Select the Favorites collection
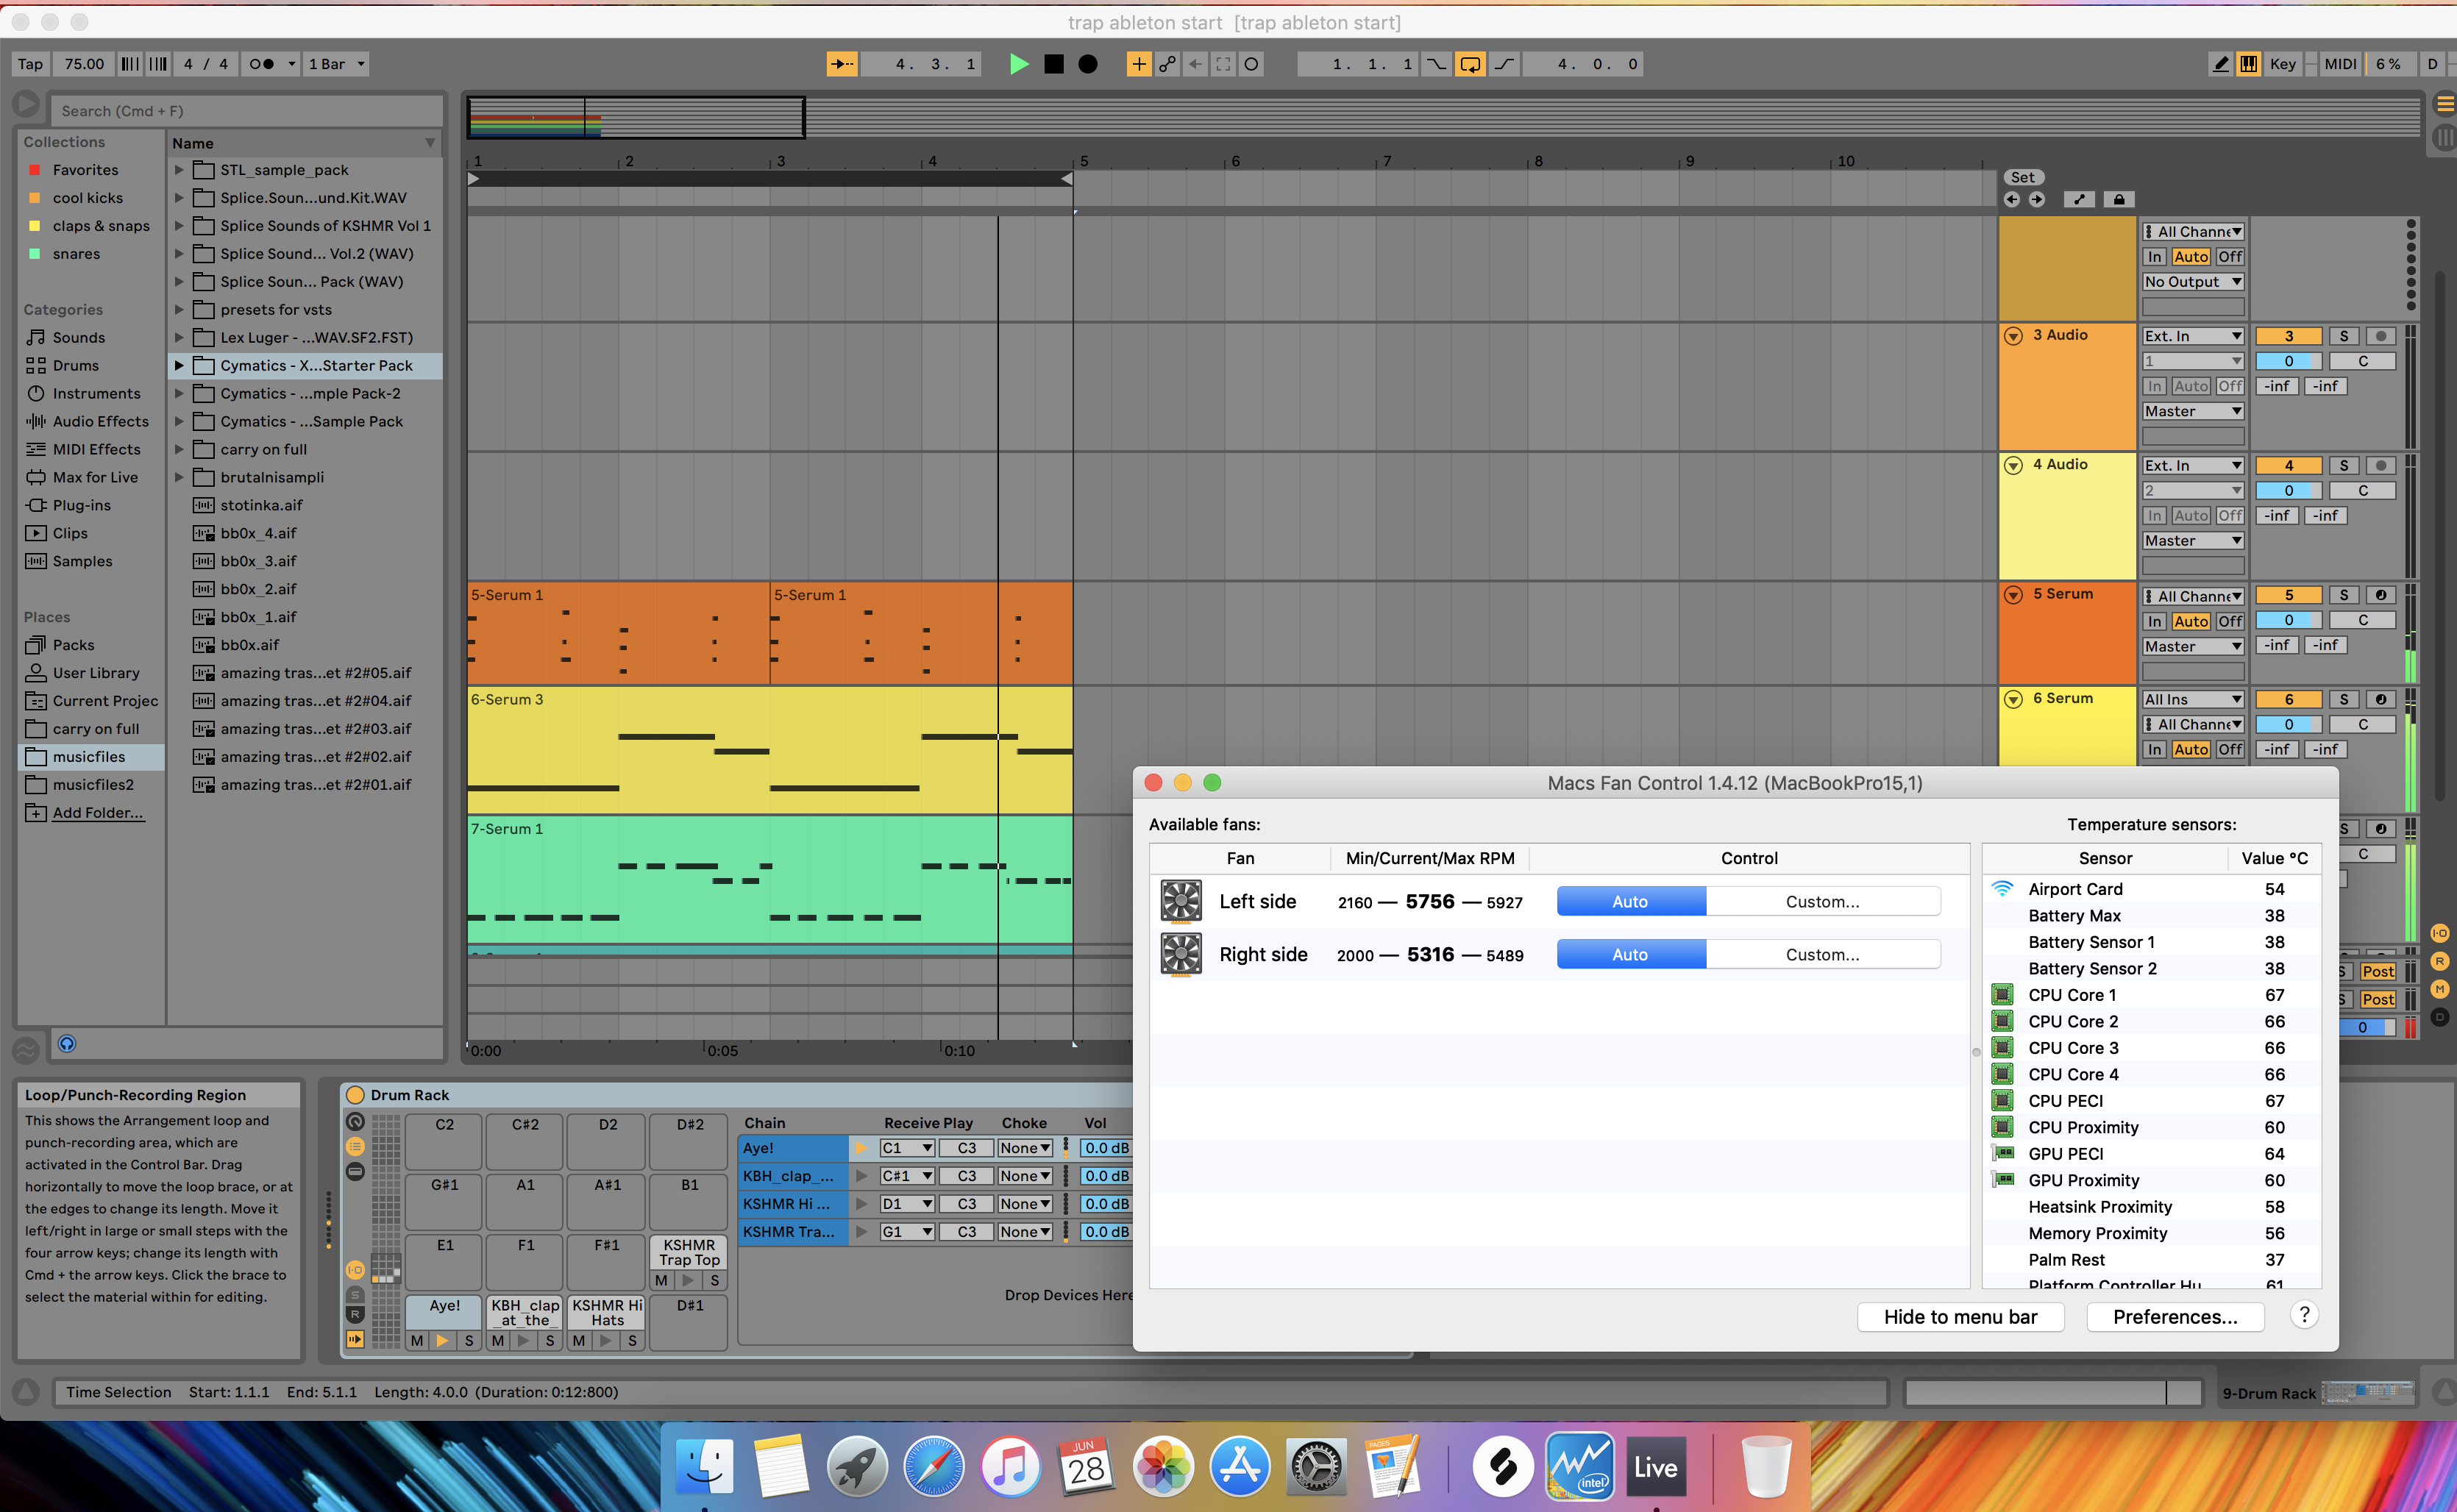This screenshot has width=2457, height=1512. click(85, 170)
